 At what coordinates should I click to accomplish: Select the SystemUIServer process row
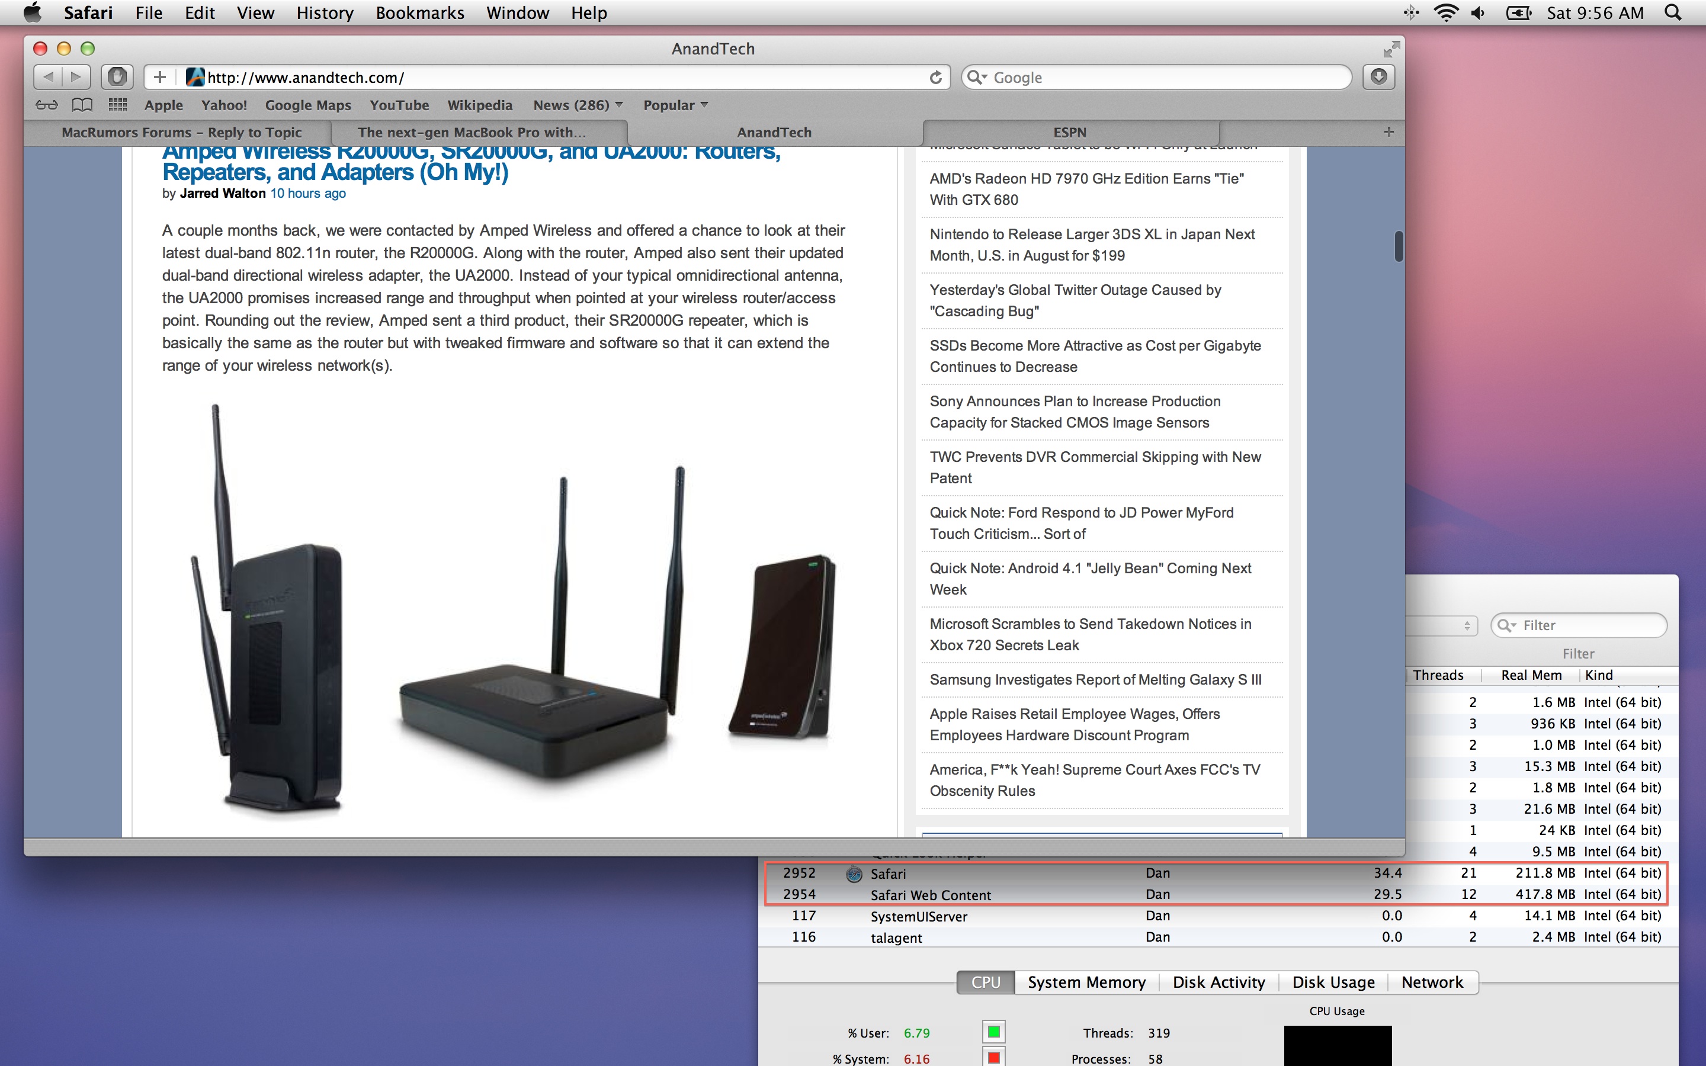[1217, 916]
